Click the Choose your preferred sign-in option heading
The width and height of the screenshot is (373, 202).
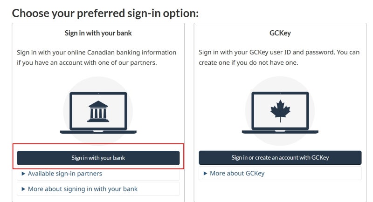[105, 13]
